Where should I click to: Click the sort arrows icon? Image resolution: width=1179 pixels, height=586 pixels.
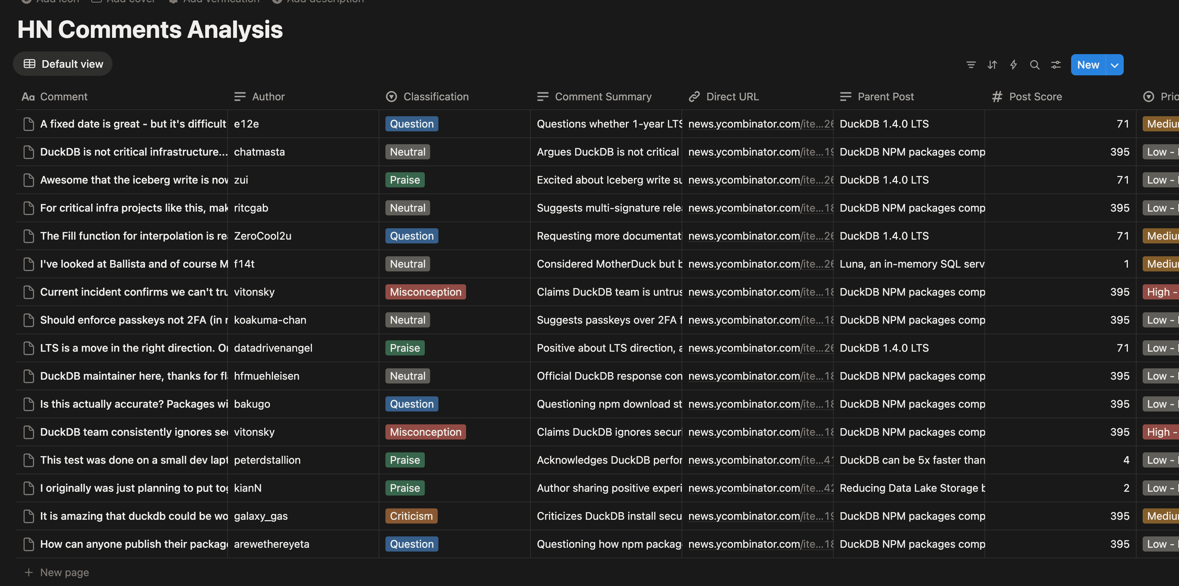click(992, 65)
